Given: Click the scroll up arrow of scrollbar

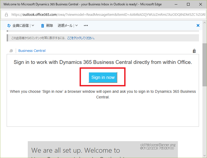Looking at the screenshot, I should tap(205, 23).
